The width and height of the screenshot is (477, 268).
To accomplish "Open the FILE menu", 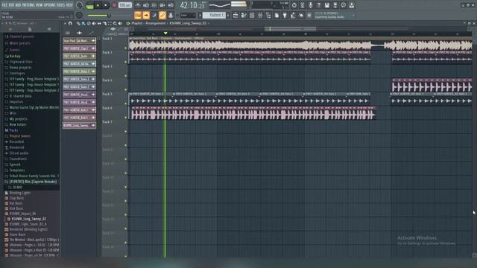I will pyautogui.click(x=4, y=5).
